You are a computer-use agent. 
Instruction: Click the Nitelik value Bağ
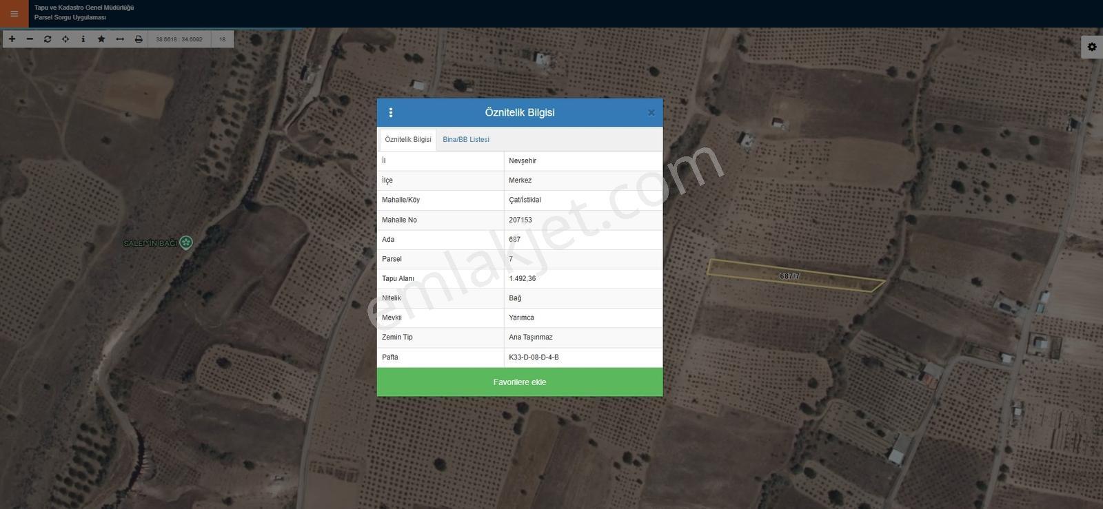[x=515, y=298]
